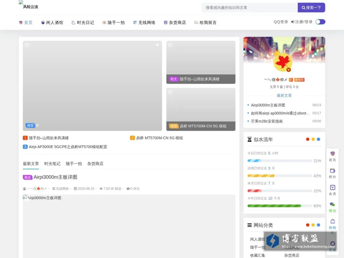344x258 pixels.
Task: Open 随手一拍 under 网站分类
Action: 257,247
